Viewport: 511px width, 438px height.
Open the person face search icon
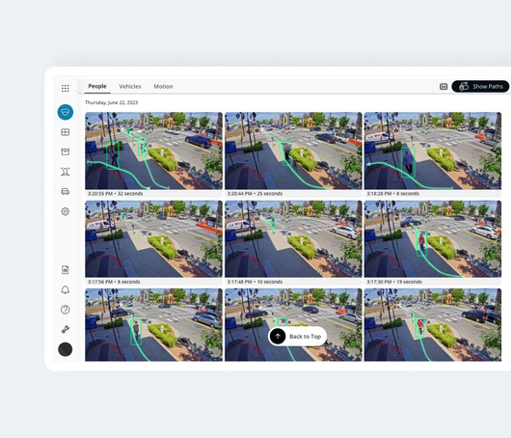tap(66, 172)
